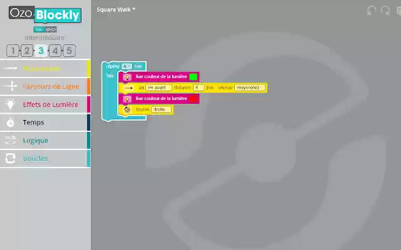Click the bulb icon on green light block
This screenshot has width=401, height=250.
pyautogui.click(x=127, y=77)
